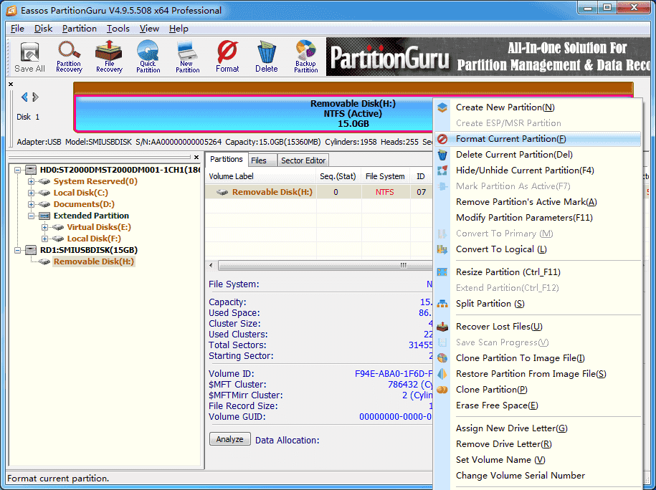Click the Analyze button
Screen dimensions: 656x490
pyautogui.click(x=229, y=439)
